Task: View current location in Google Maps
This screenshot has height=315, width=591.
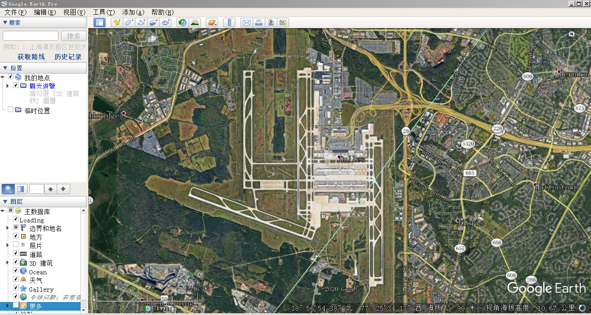Action: 283,22
